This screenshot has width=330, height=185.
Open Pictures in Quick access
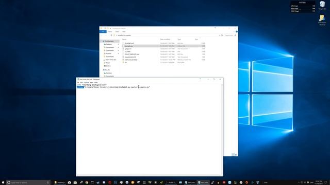click(x=109, y=53)
